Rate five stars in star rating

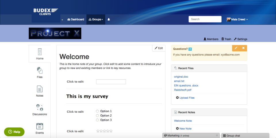[x=111, y=131]
